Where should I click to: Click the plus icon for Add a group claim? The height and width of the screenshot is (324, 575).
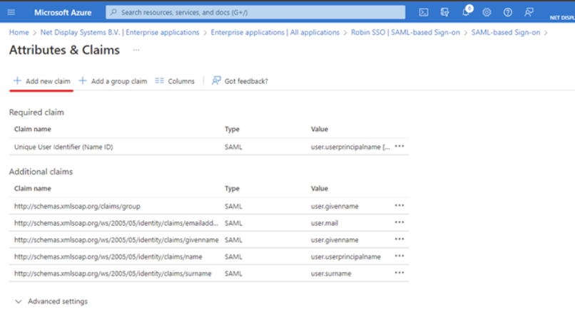(83, 80)
